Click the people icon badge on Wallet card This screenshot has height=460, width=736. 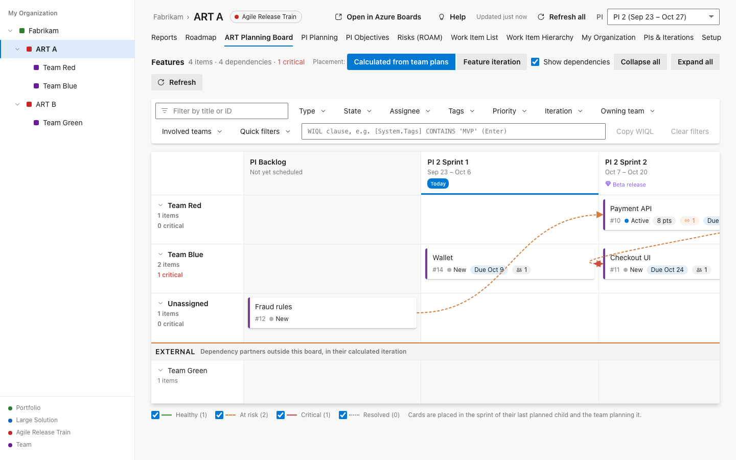(522, 270)
